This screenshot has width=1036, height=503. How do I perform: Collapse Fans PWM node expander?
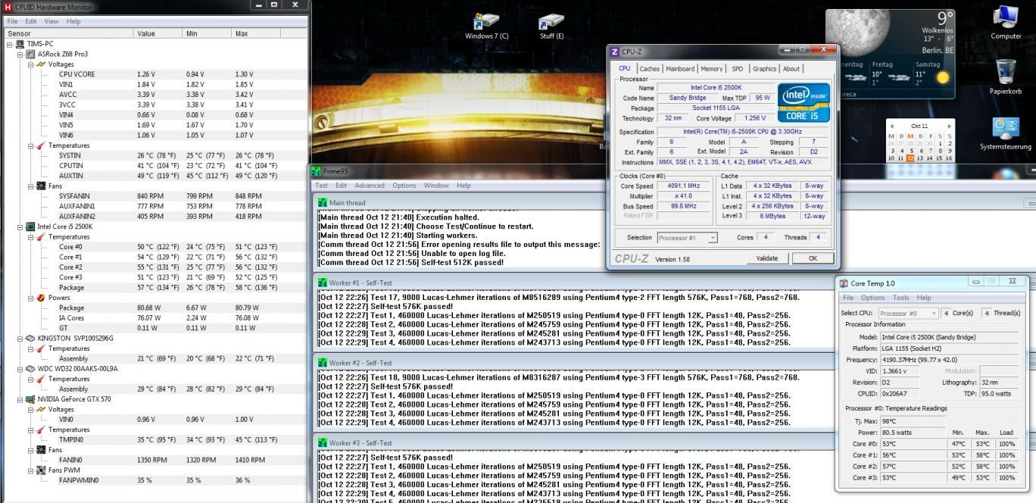click(x=32, y=470)
